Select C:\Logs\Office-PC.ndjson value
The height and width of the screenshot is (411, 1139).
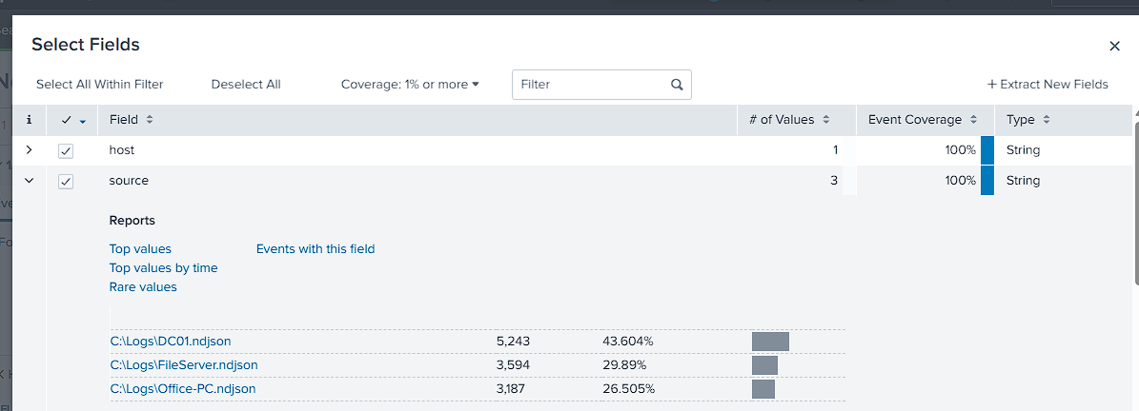183,388
